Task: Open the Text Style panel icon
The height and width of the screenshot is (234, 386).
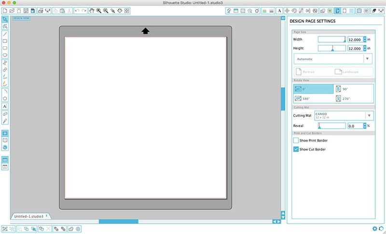Action: [279, 11]
